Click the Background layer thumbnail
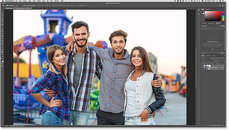This screenshot has height=130, width=229. coord(207,67)
